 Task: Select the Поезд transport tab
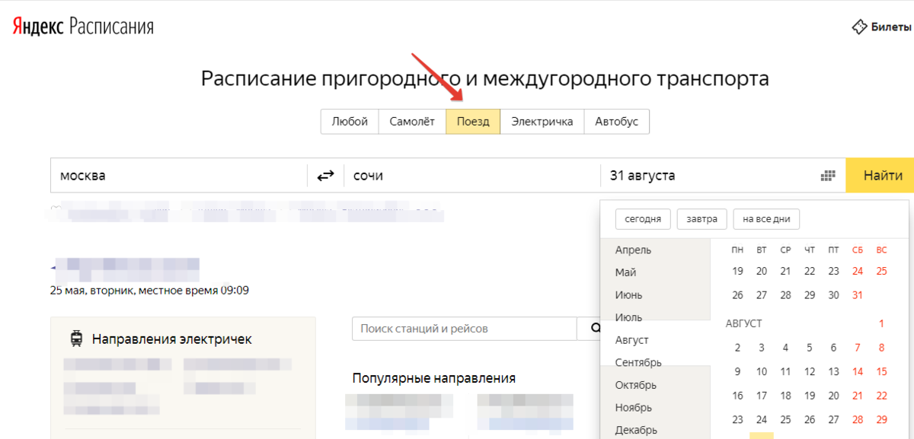pos(473,122)
